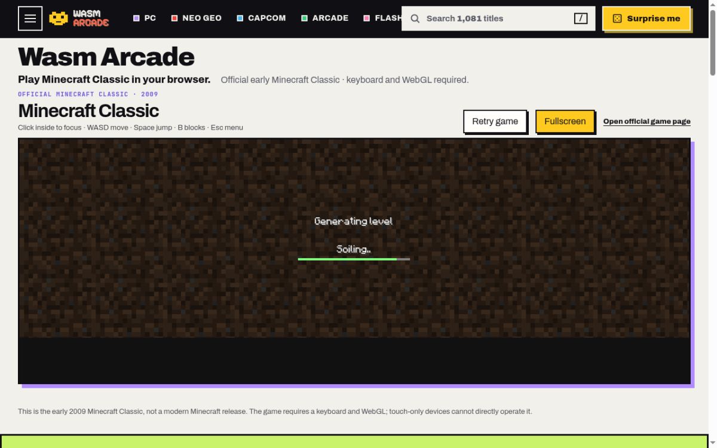717x448 pixels.
Task: Click the Wasm Arcade heading
Action: click(106, 57)
